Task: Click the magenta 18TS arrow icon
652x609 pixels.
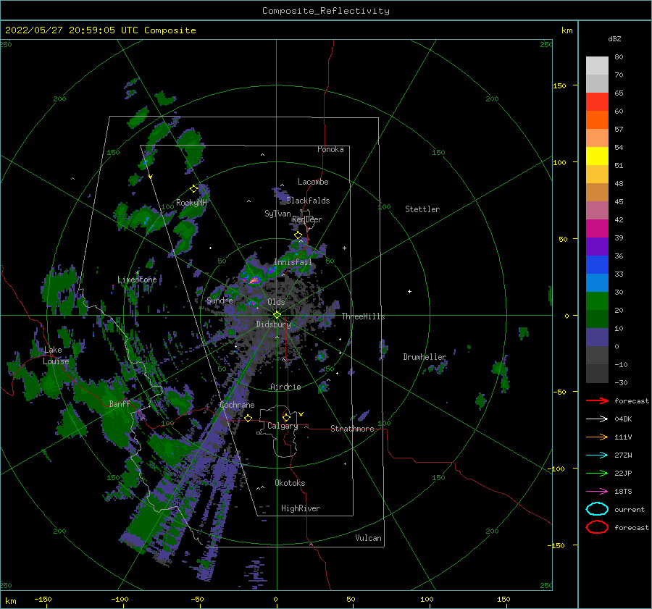Action: pos(597,492)
